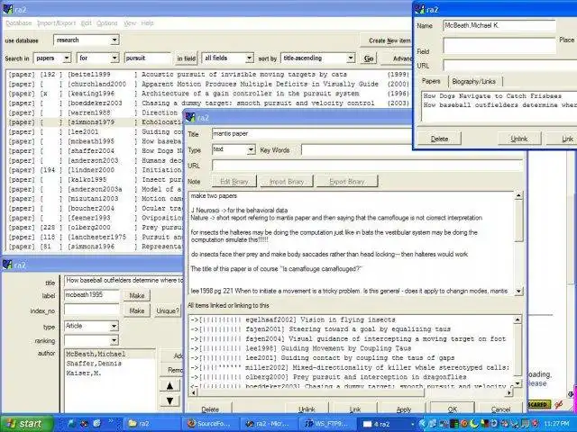Open the grouped '4 ra2' taskbar button
The height and width of the screenshot is (432, 577).
coord(388,424)
